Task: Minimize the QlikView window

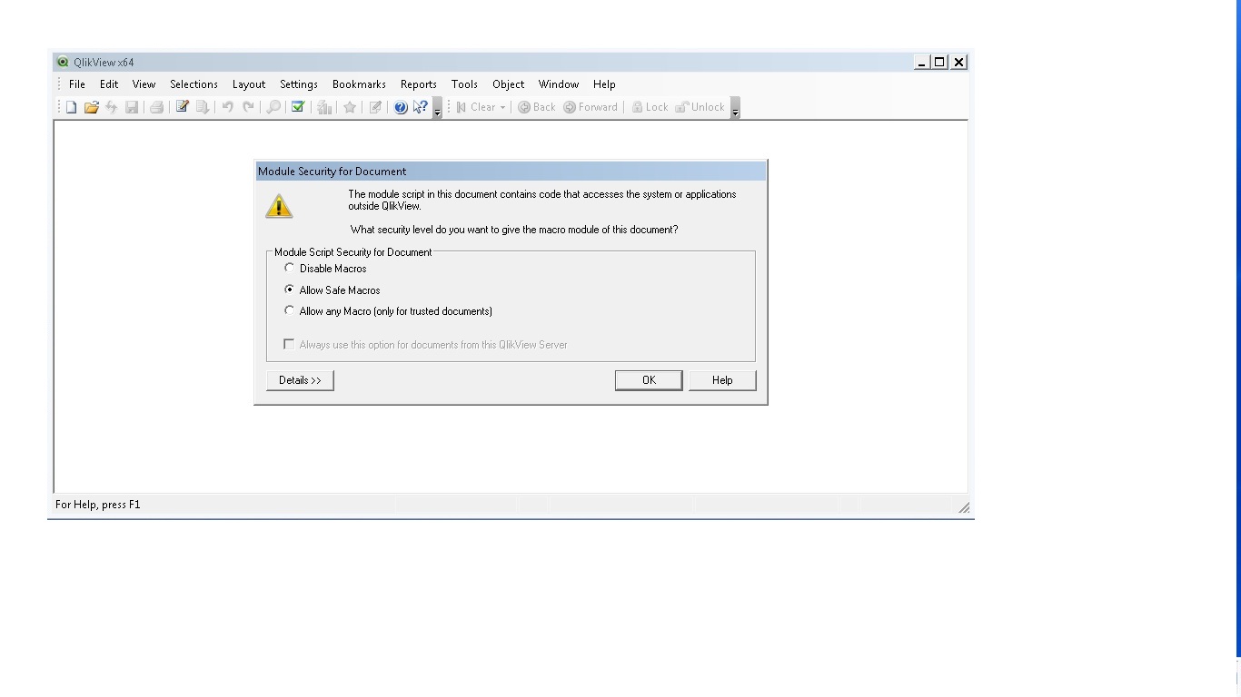Action: click(x=921, y=63)
